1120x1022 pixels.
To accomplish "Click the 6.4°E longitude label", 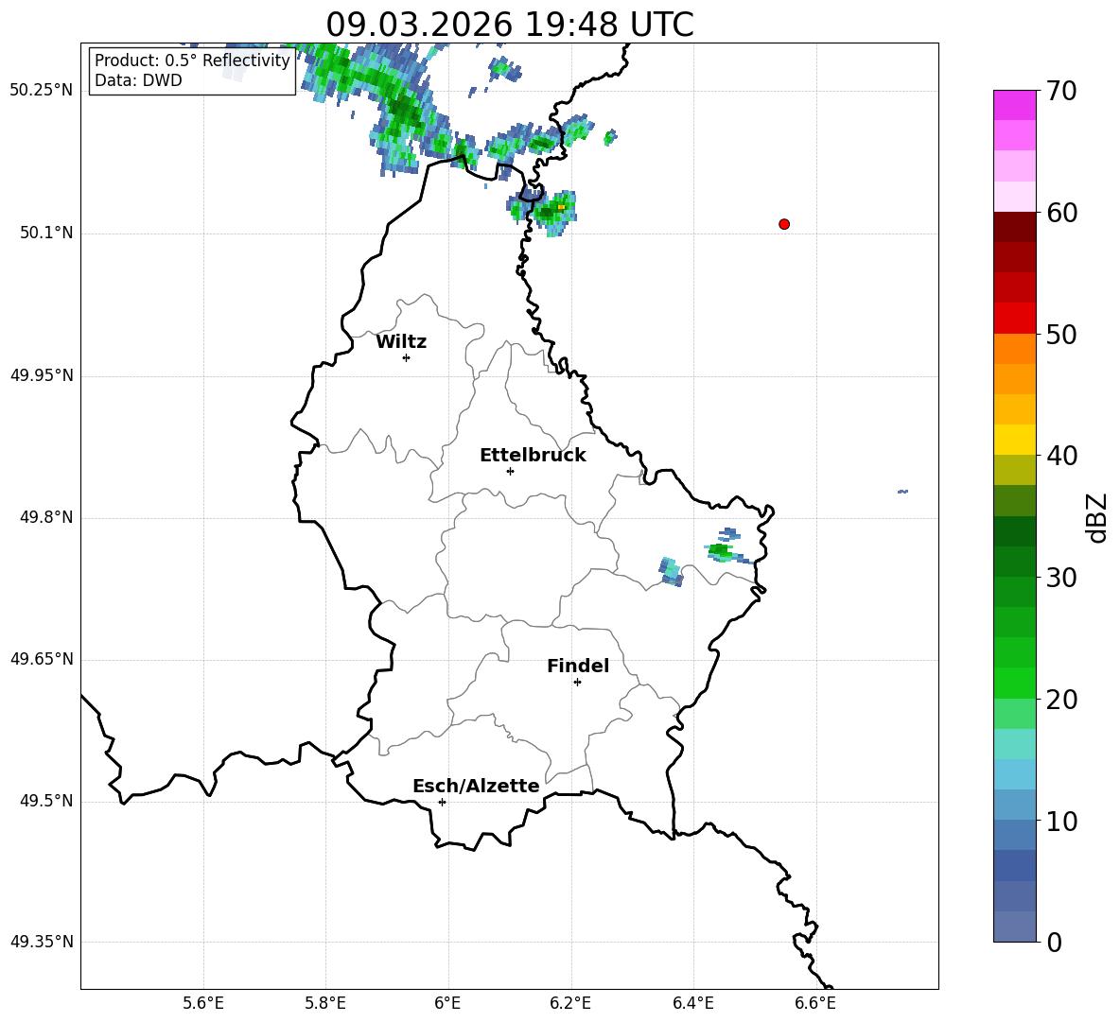I will click(x=692, y=1004).
